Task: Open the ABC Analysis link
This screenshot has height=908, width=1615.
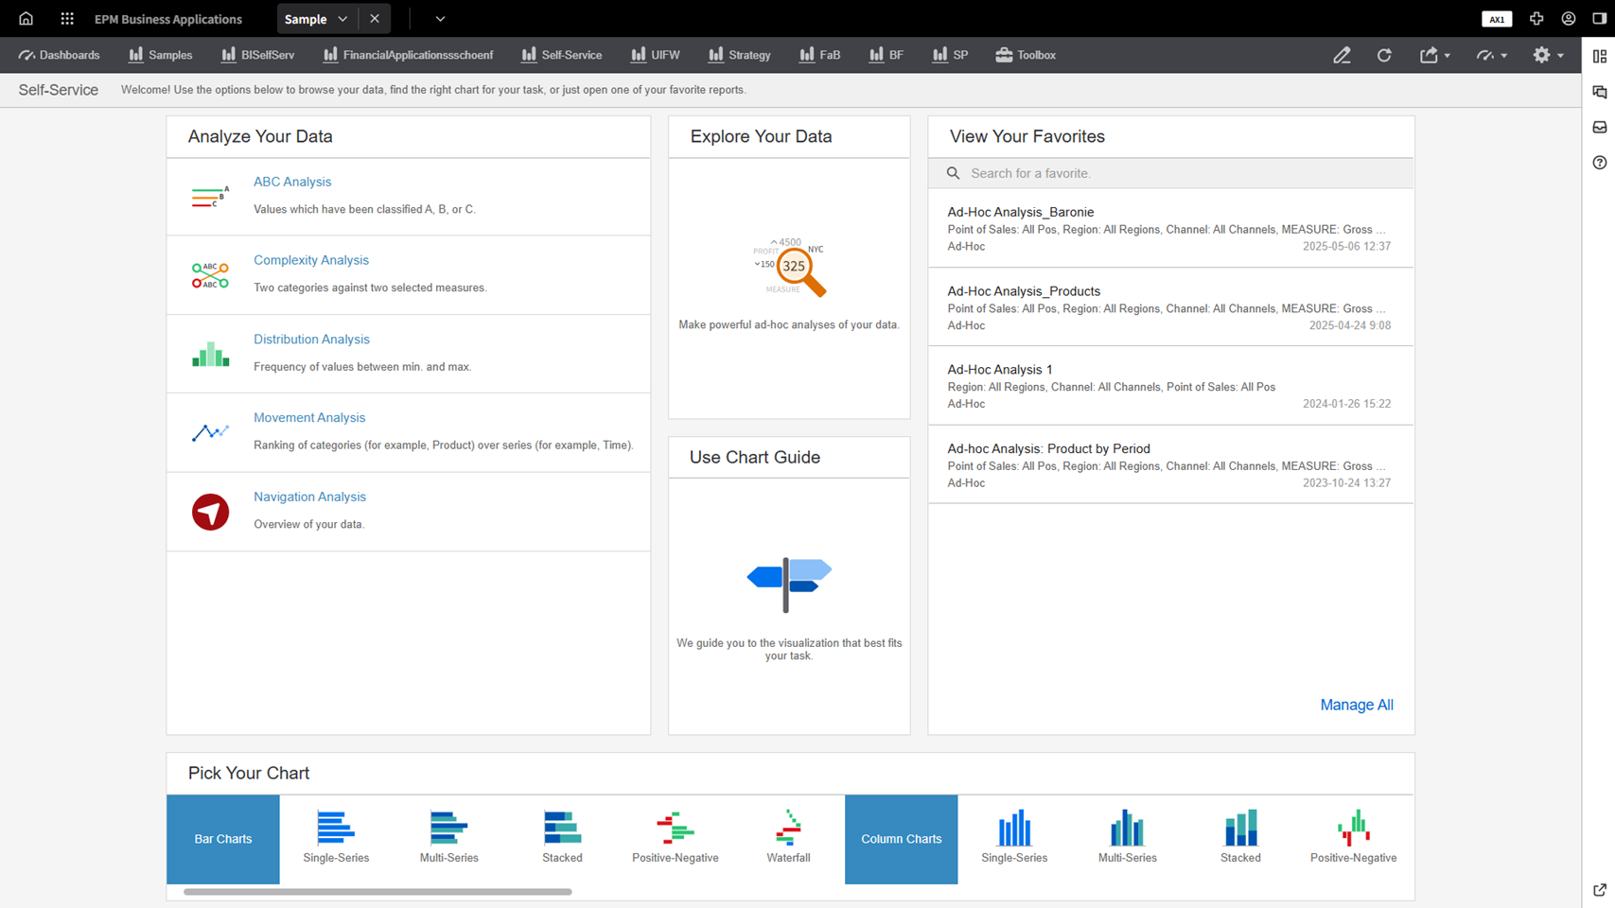Action: (x=292, y=182)
